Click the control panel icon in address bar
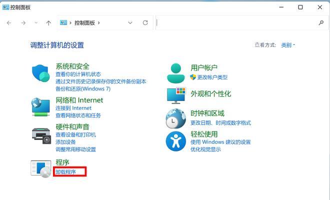330x200 pixels. (63, 22)
